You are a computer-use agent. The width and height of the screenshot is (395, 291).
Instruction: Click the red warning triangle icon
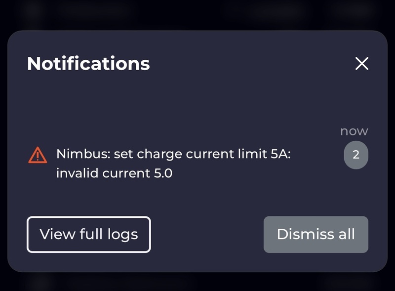38,156
